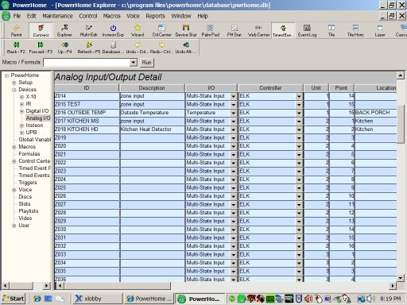Click the Connect toolbar icon
This screenshot has height=305, width=407.
click(x=41, y=30)
